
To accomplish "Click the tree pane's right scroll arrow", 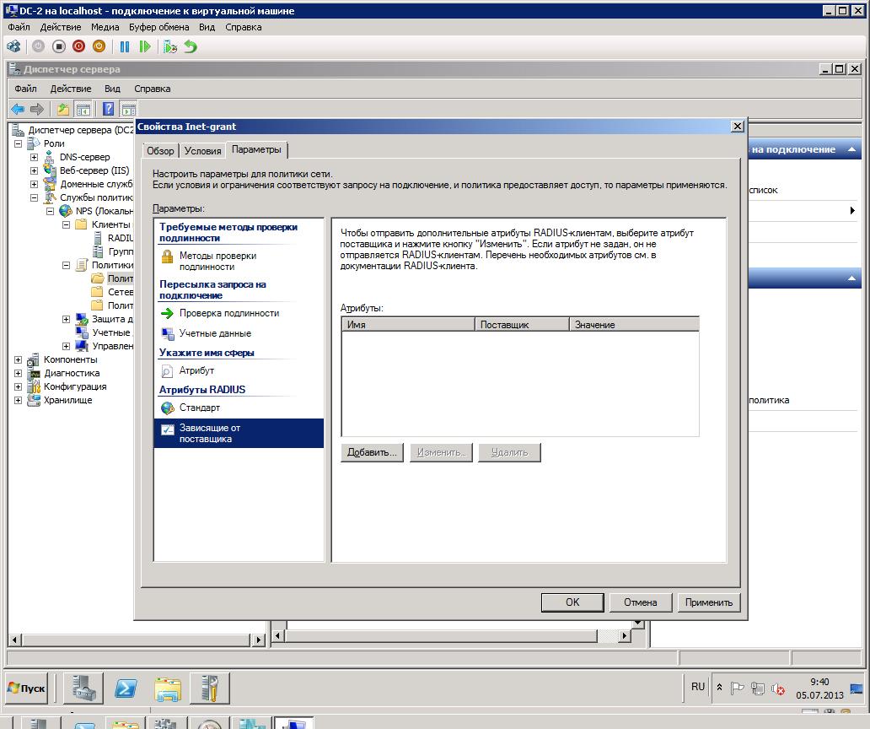I will point(259,640).
